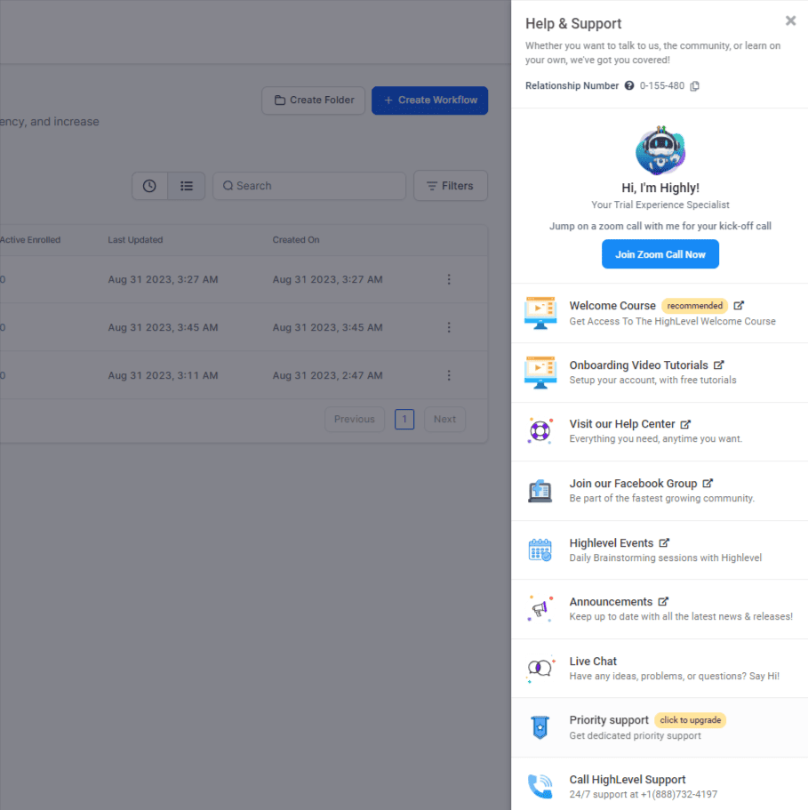Screen dimensions: 808x810
Task: Click the Highly robot avatar
Action: [660, 150]
